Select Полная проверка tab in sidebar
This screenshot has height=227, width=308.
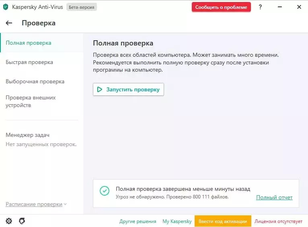click(42, 43)
